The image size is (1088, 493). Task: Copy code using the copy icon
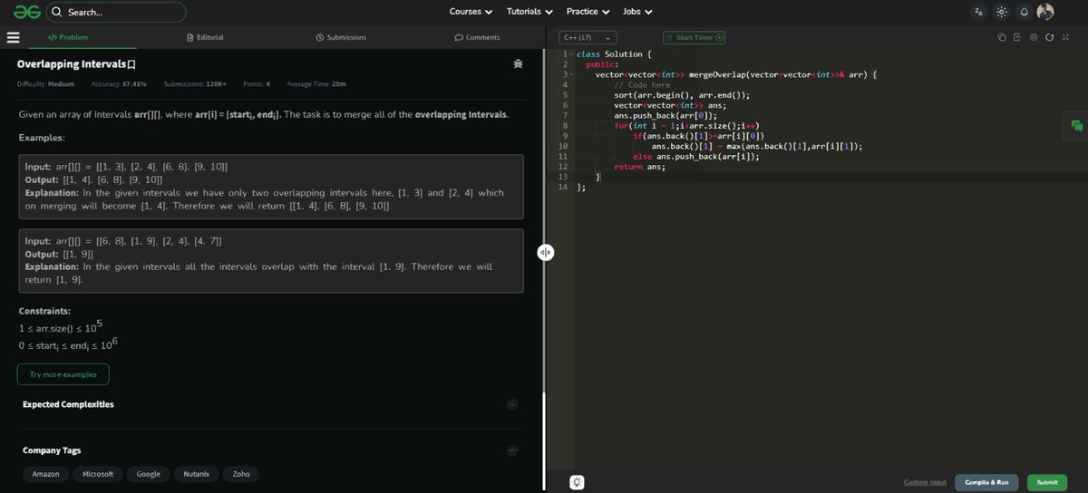(1002, 37)
